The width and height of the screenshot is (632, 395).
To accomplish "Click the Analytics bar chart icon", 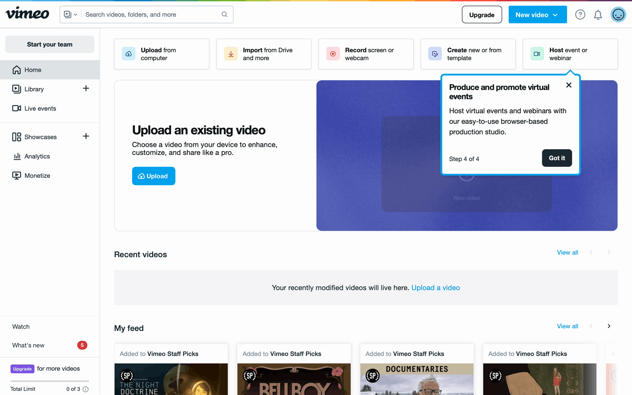I will pos(17,156).
